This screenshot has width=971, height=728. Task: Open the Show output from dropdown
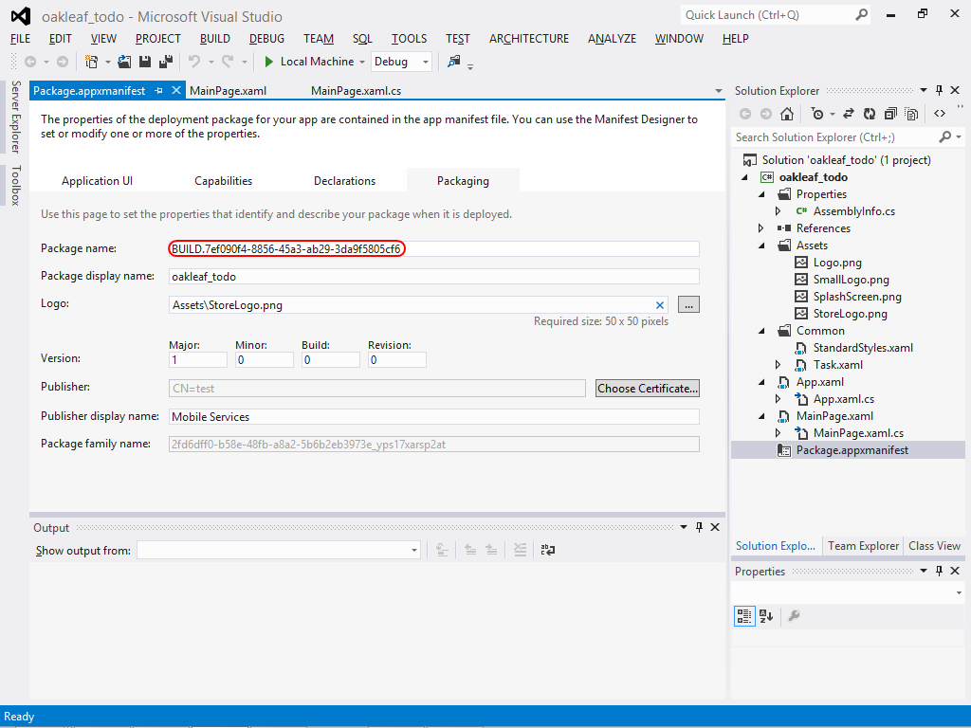click(414, 550)
